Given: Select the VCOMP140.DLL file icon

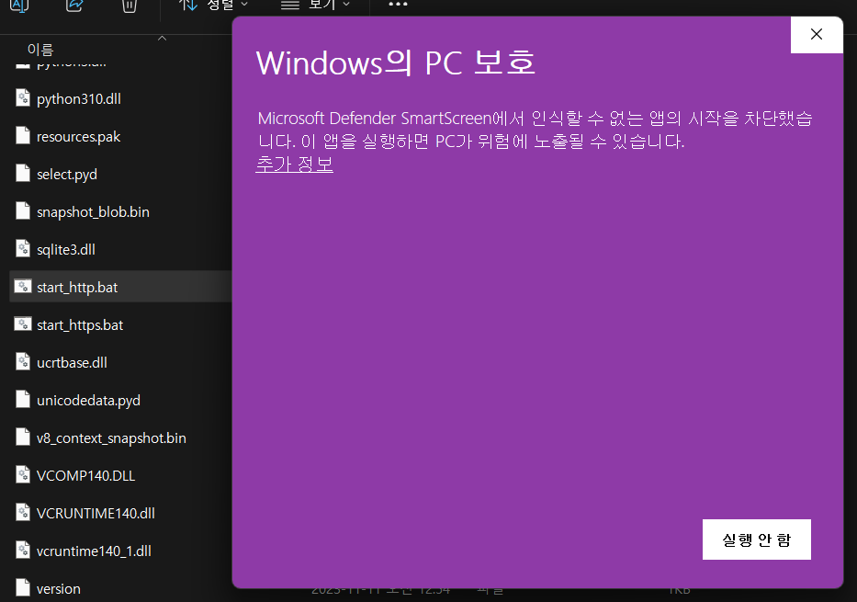Looking at the screenshot, I should pyautogui.click(x=23, y=475).
